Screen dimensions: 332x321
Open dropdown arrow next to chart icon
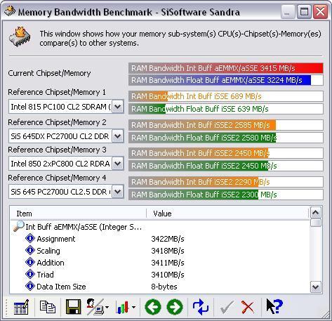(133, 307)
